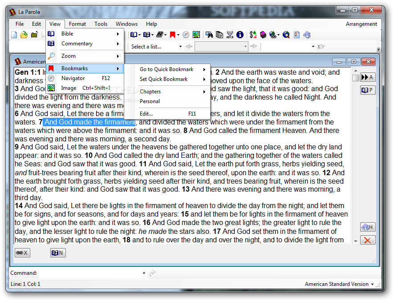This screenshot has height=301, width=394.
Task: Expand the Commentary submenu in View menu
Action: [85, 44]
